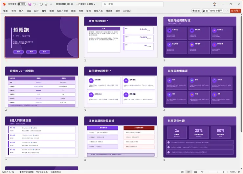This screenshot has height=174, width=243.
Task: Open the Customize Quick Access Toolbar arrow
Action: pos(51,4)
